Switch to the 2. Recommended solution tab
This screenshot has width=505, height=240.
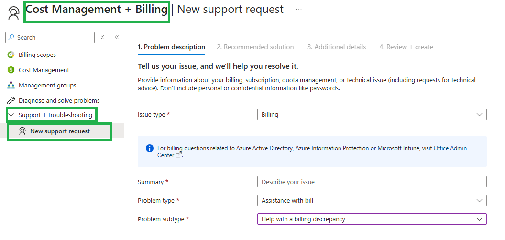point(255,47)
